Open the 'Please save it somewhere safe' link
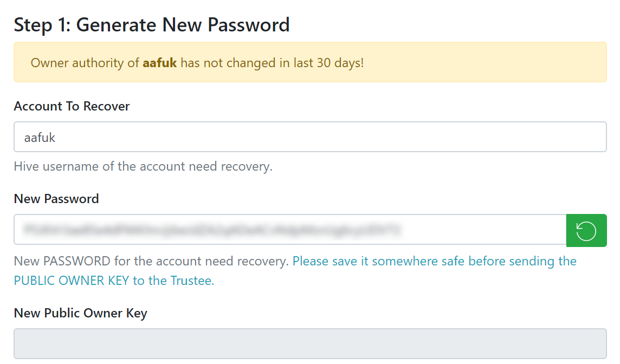620x364 pixels. click(x=434, y=261)
